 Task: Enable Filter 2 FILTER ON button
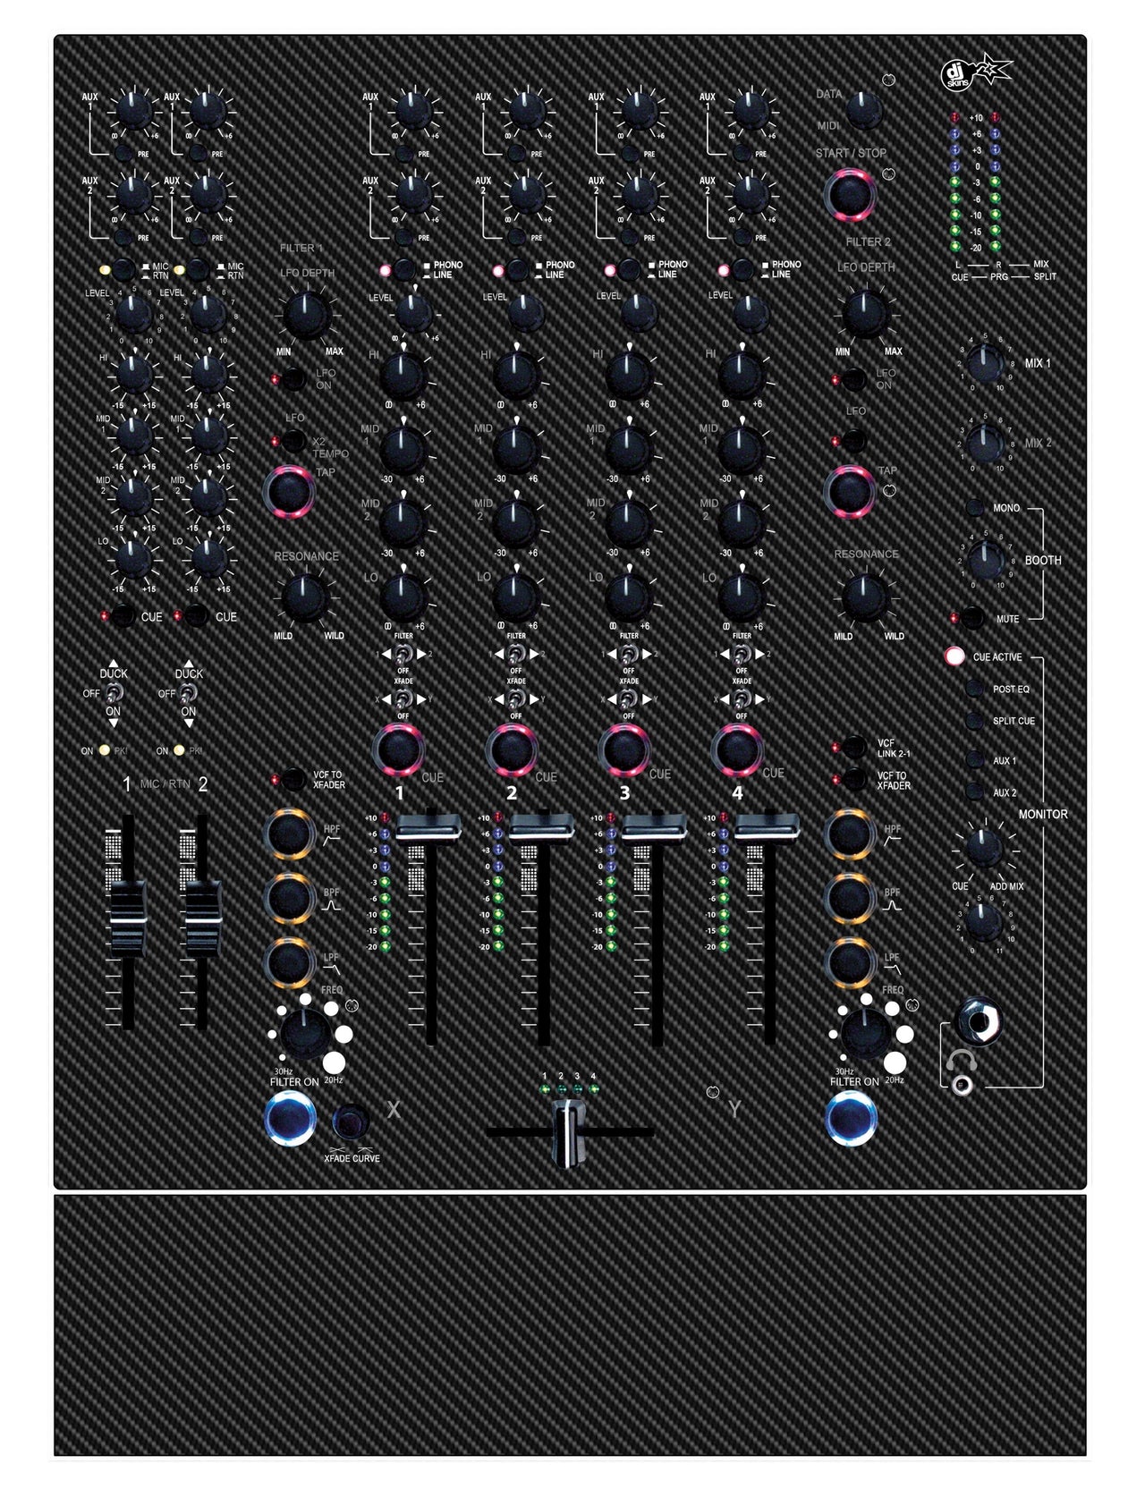[x=851, y=1118]
